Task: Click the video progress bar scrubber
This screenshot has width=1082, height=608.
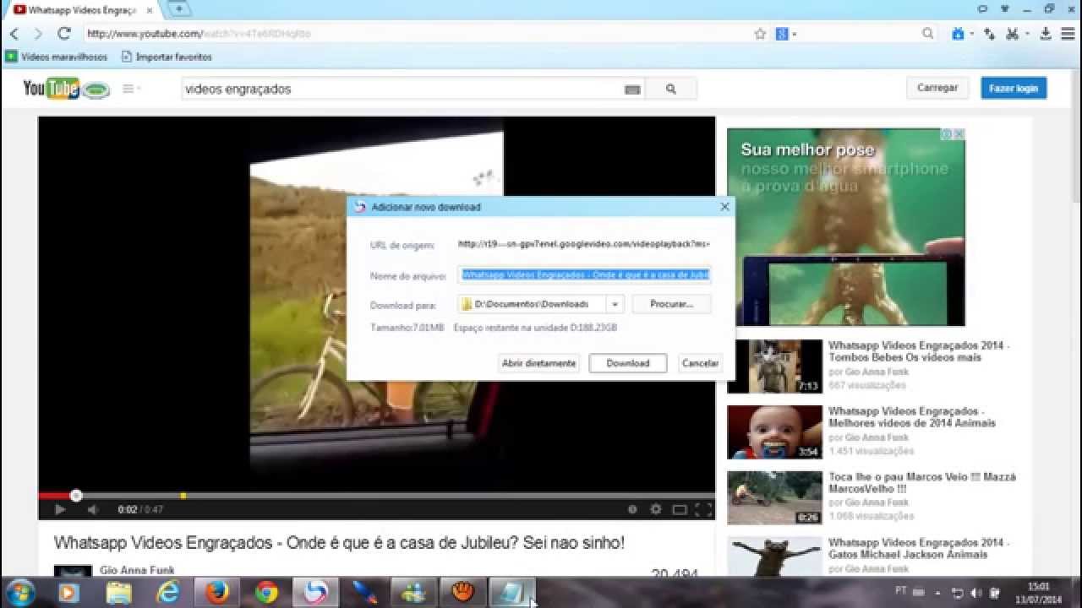Action: 76,496
